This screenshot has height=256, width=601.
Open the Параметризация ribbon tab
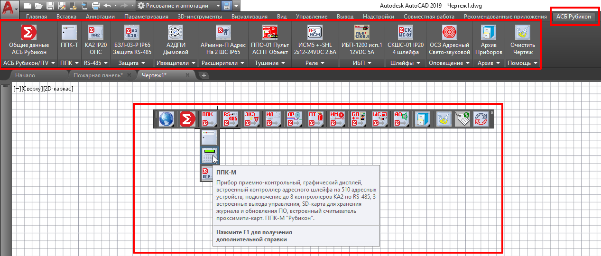146,17
